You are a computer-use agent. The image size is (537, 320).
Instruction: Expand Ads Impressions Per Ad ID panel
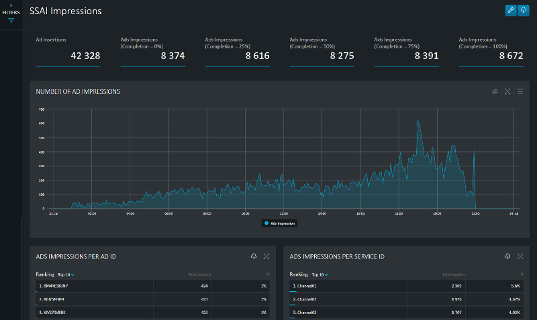point(266,256)
